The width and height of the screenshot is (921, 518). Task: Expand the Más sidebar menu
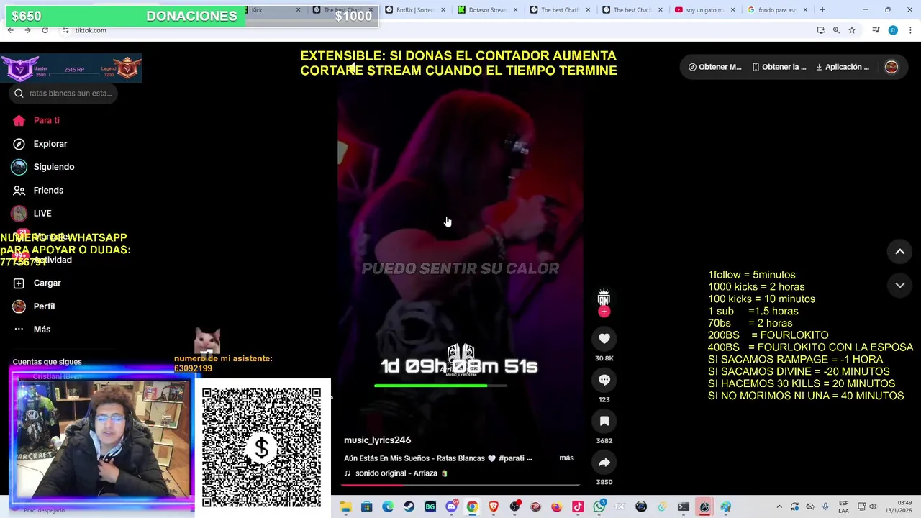pos(32,330)
